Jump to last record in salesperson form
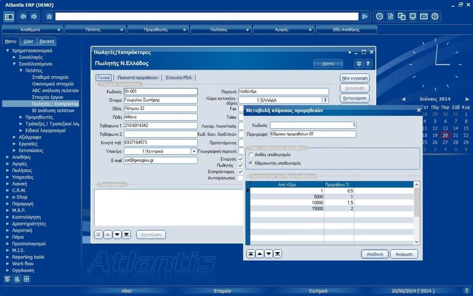Image resolution: width=473 pixels, height=296 pixels. 126,234
